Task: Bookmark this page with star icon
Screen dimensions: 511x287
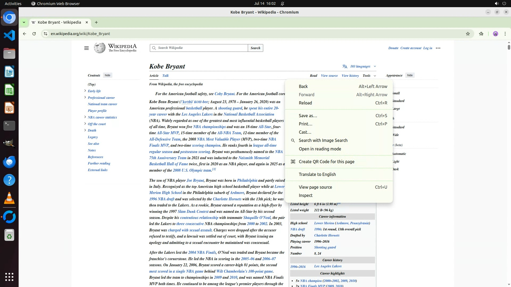Action: 468,34
